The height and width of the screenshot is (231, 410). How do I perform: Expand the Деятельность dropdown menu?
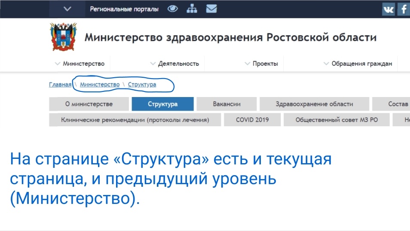pyautogui.click(x=174, y=64)
